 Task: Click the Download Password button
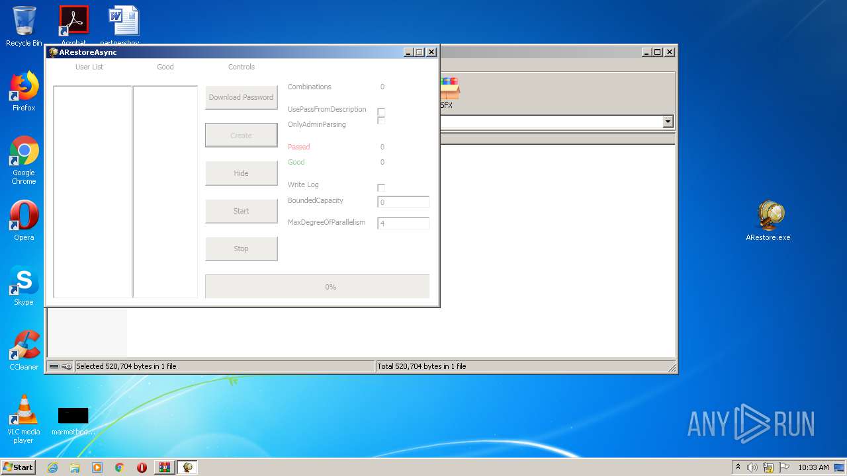point(241,97)
